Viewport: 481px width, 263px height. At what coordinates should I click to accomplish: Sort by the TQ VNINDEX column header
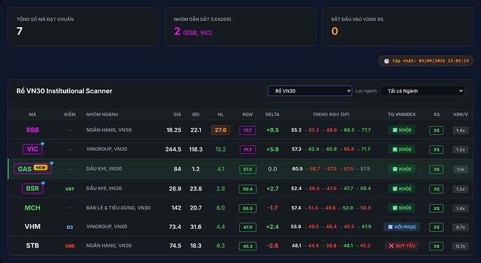coord(402,114)
